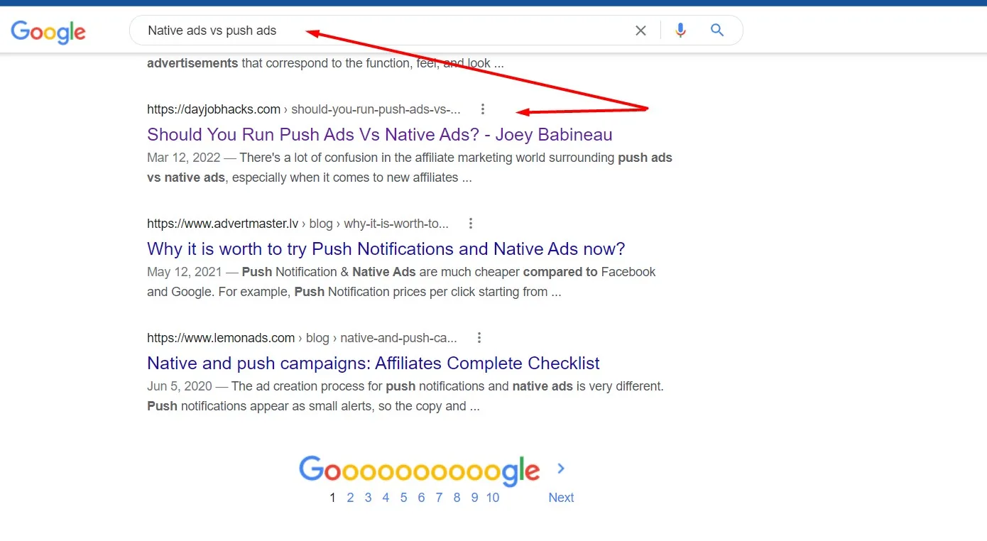This screenshot has height=541, width=987.
Task: Click the advertmaster.lv URL breadcrumb
Action: (x=298, y=224)
